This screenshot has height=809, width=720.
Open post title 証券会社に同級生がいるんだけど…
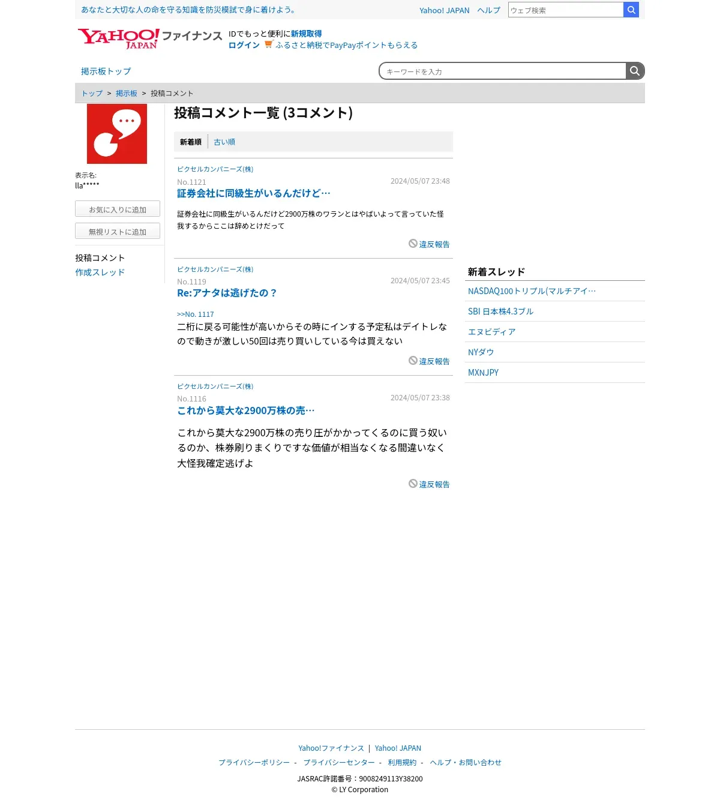point(253,193)
